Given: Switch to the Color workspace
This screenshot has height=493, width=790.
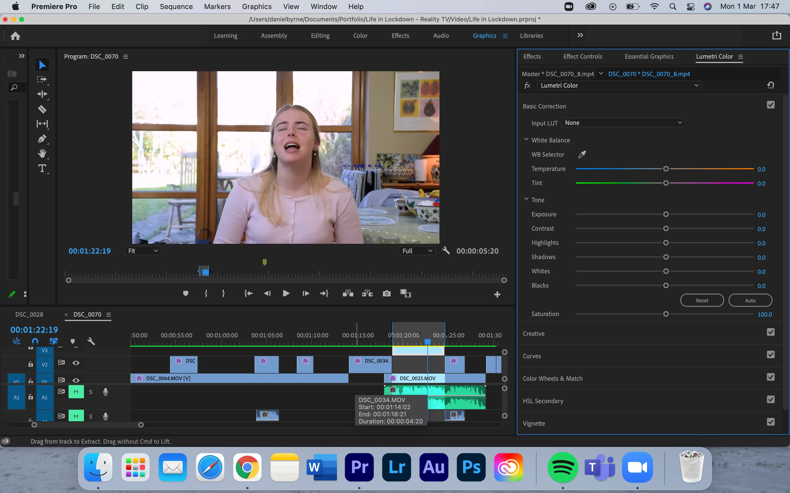Looking at the screenshot, I should (x=360, y=36).
